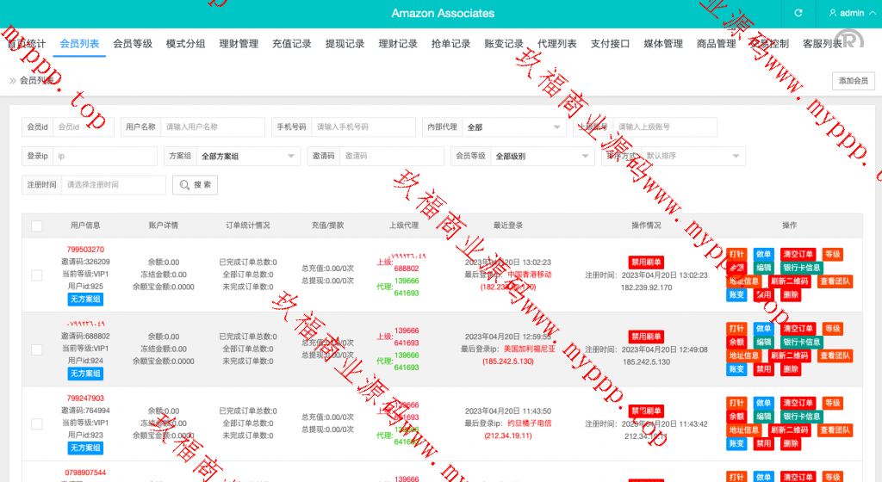Check the row checkbox for user 799503270
This screenshot has height=482, width=882.
[x=37, y=275]
